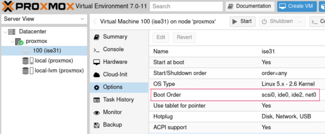Click the 'ise31' name value
This screenshot has height=134, width=325.
(x=268, y=51)
